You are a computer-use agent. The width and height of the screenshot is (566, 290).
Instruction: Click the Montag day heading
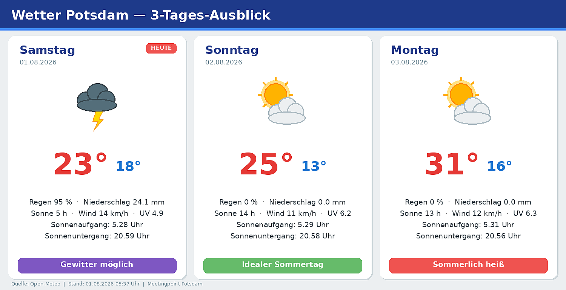click(415, 50)
